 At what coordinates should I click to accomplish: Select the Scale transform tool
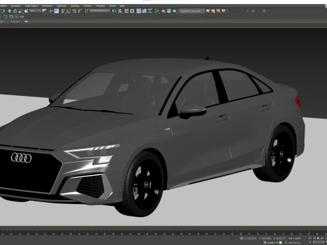[20, 11]
